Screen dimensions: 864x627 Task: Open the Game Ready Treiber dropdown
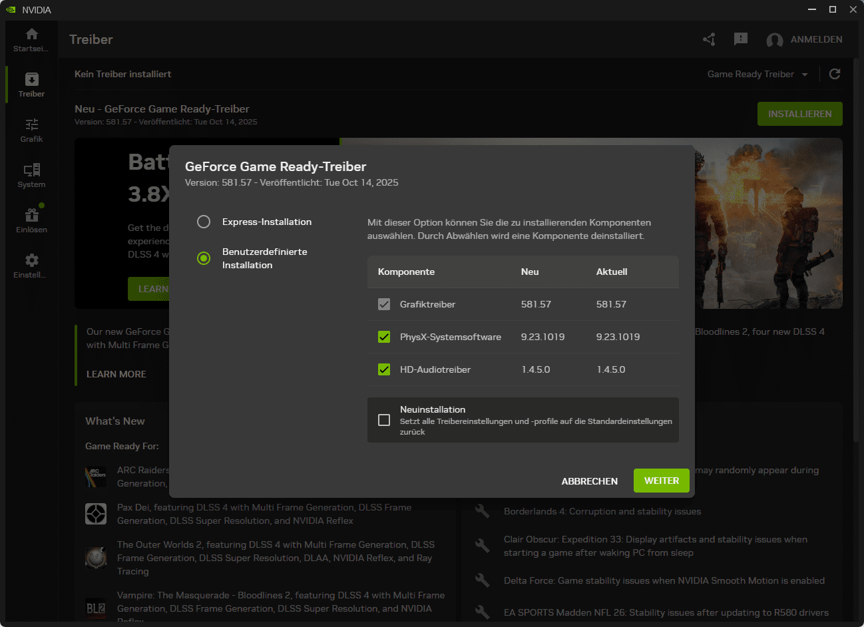tap(757, 74)
